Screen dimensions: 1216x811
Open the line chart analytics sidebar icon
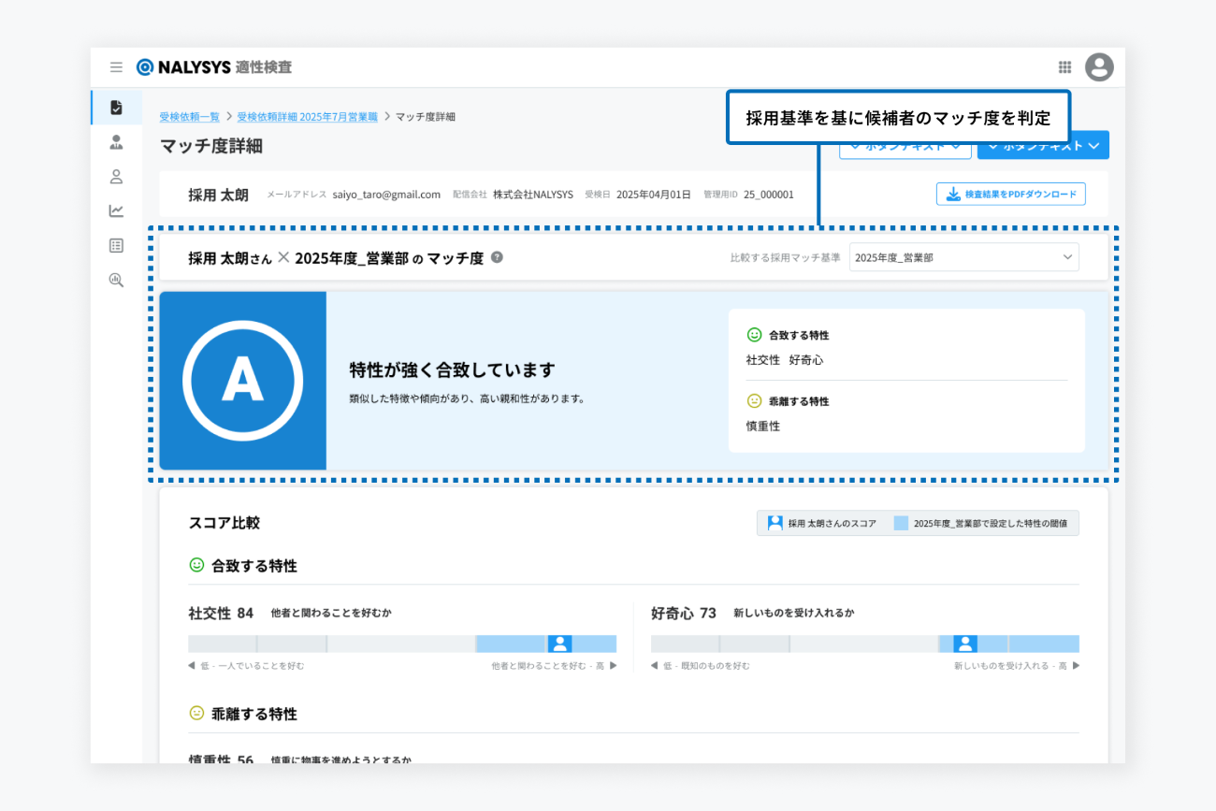tap(116, 210)
